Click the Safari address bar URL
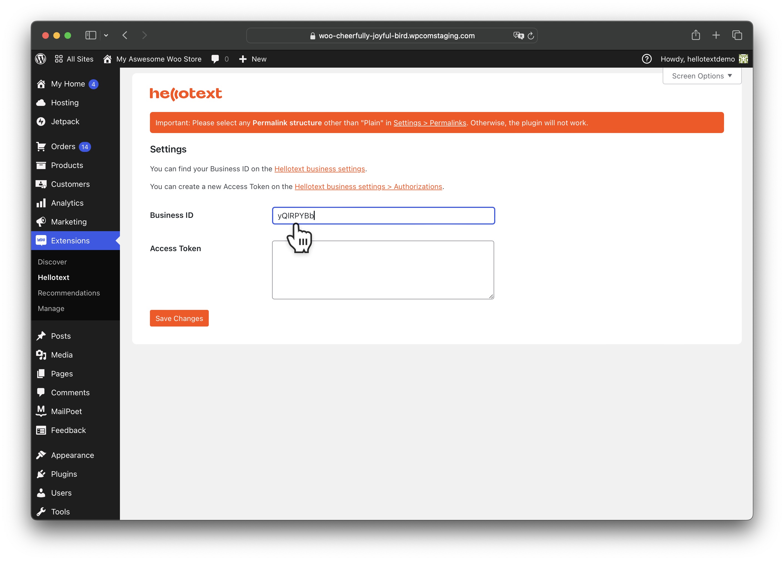The height and width of the screenshot is (561, 784). coord(396,35)
